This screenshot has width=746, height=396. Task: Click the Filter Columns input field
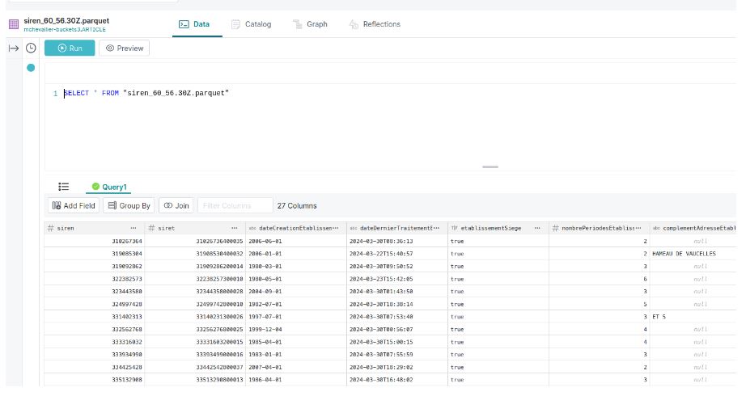(235, 206)
